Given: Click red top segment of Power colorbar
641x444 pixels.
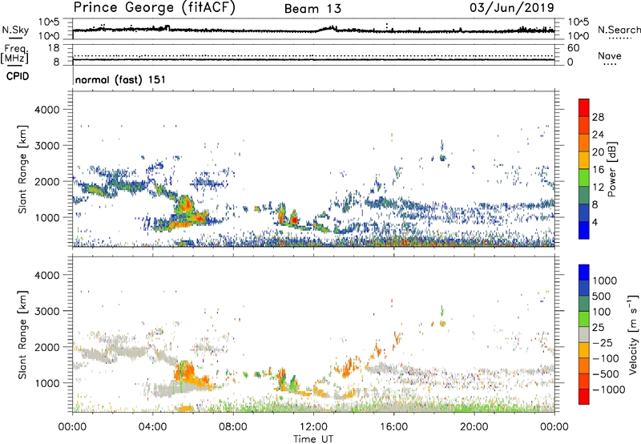Looking at the screenshot, I should coord(584,108).
